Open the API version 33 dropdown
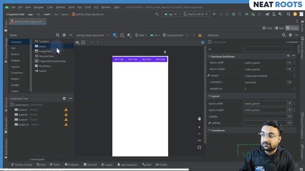This screenshot has width=305, height=171. pyautogui.click(x=155, y=35)
